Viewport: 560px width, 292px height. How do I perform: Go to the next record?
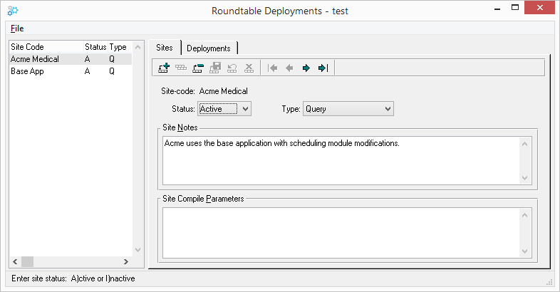pyautogui.click(x=306, y=68)
